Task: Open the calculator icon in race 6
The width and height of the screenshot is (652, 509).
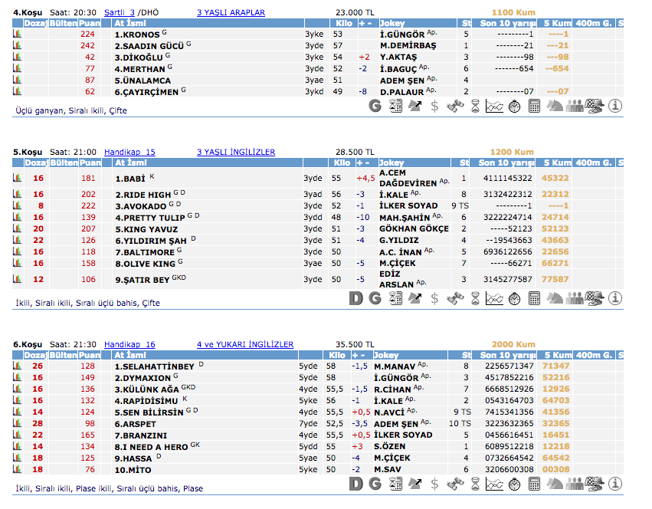Action: pos(534,484)
